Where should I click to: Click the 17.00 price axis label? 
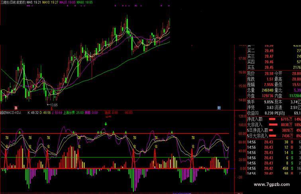click(242, 59)
